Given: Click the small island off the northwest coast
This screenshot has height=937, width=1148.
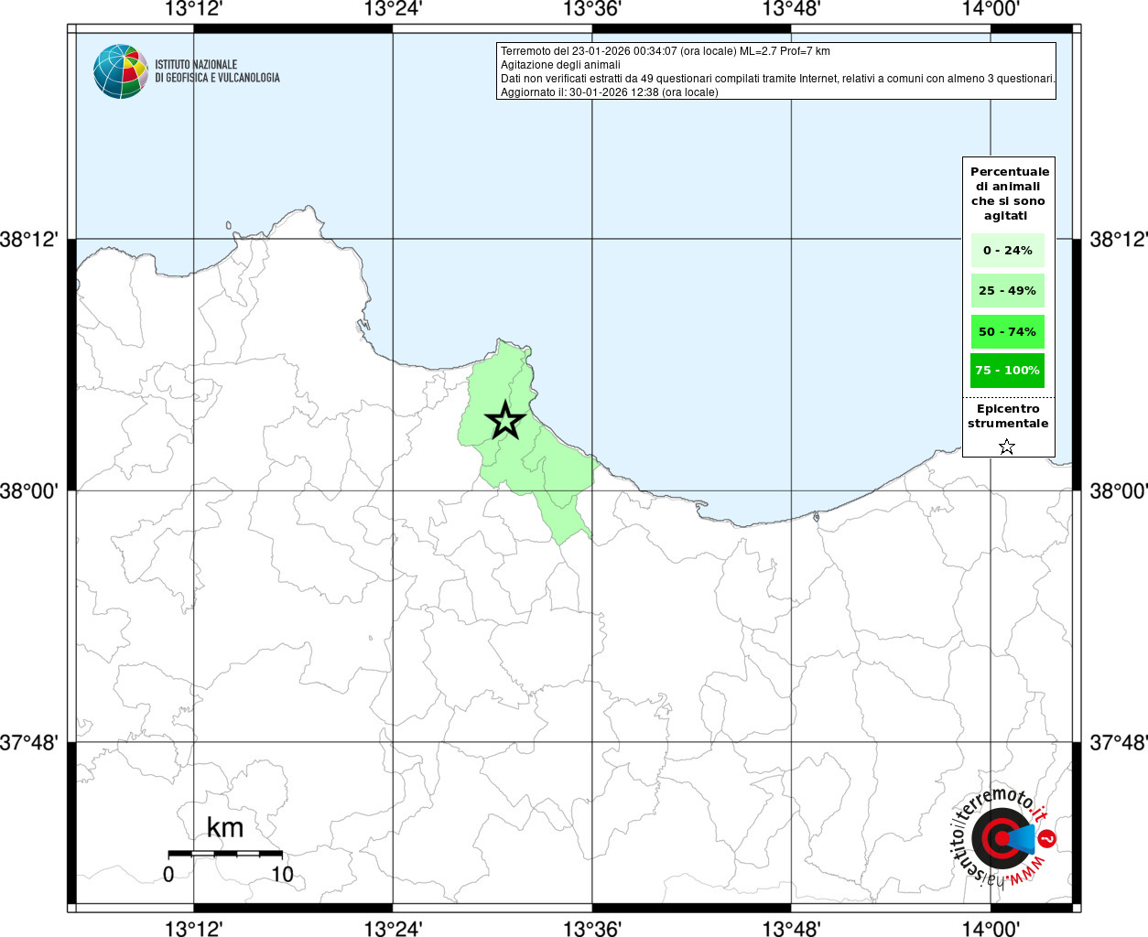Looking at the screenshot, I should [228, 225].
